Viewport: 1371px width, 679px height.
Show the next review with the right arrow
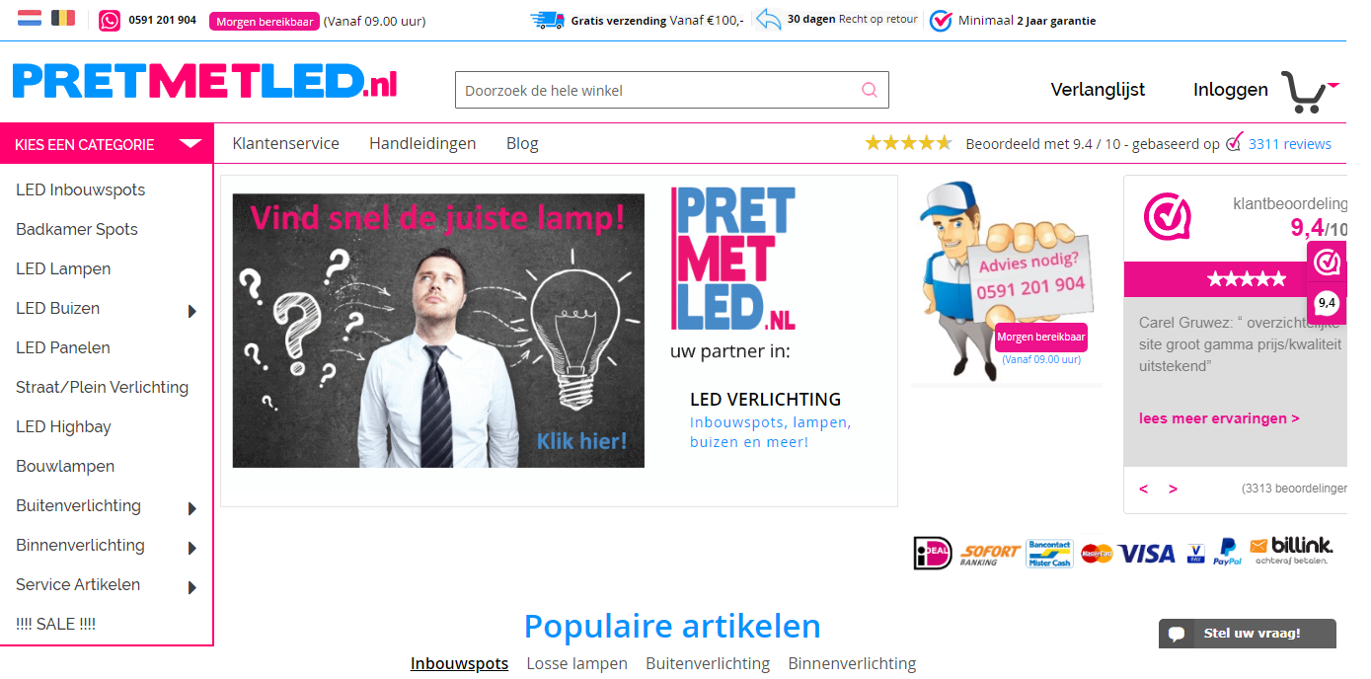tap(1173, 489)
